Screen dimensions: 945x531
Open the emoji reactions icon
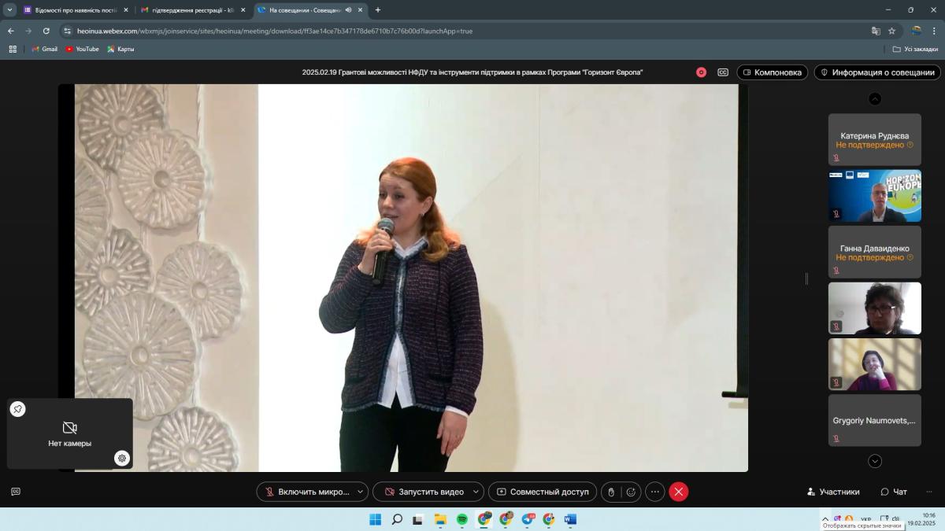[x=630, y=492]
